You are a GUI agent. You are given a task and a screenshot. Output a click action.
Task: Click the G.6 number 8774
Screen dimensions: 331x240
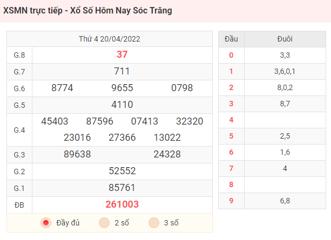62,88
